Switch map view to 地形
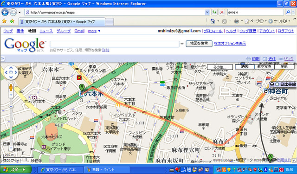The height and width of the screenshot is (174, 297). coord(284,67)
